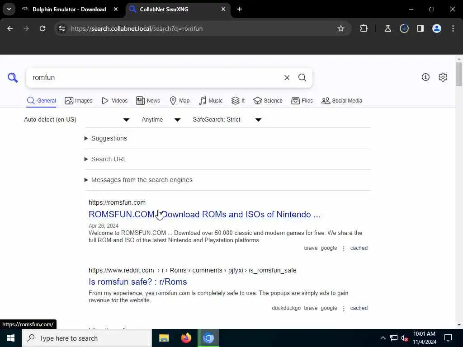View site information icon in address bar
Image resolution: width=463 pixels, height=347 pixels.
(61, 28)
